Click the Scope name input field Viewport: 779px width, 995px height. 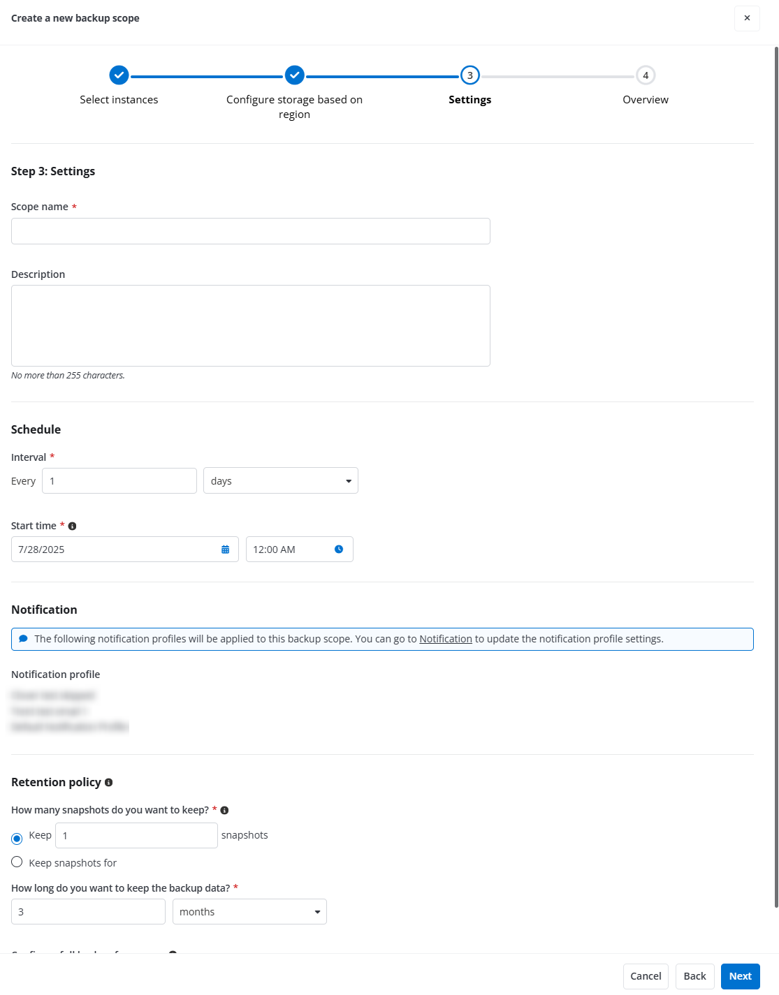click(x=250, y=231)
